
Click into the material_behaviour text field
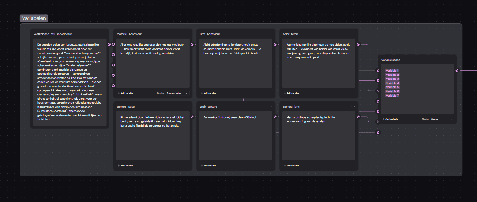153,63
